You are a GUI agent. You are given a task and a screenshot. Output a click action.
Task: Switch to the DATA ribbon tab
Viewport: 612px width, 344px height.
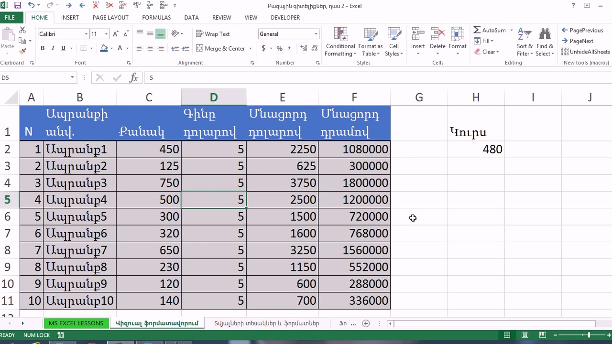point(191,18)
